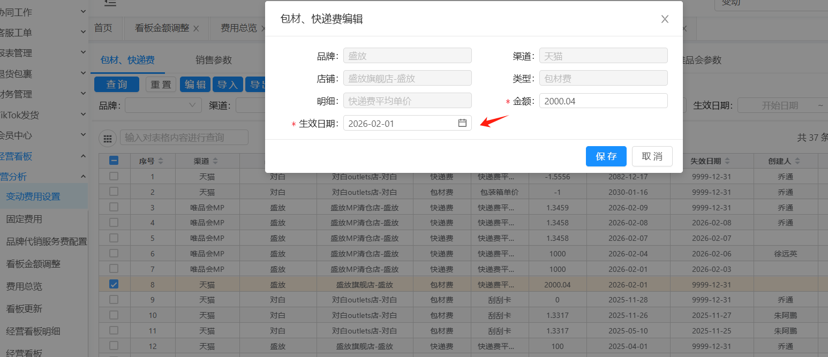Uncheck the checkbox for row 8

coord(114,285)
